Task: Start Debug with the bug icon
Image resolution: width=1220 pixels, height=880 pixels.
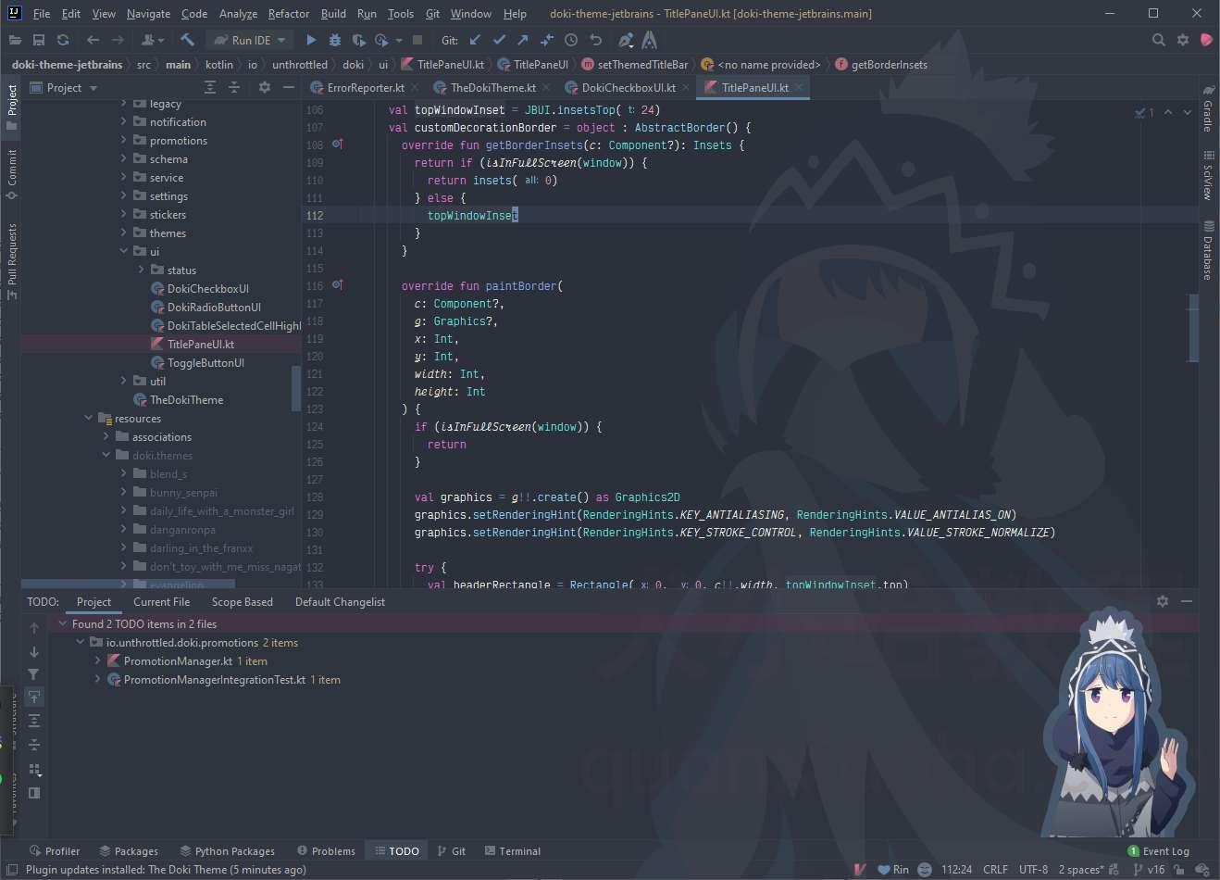Action: click(335, 40)
